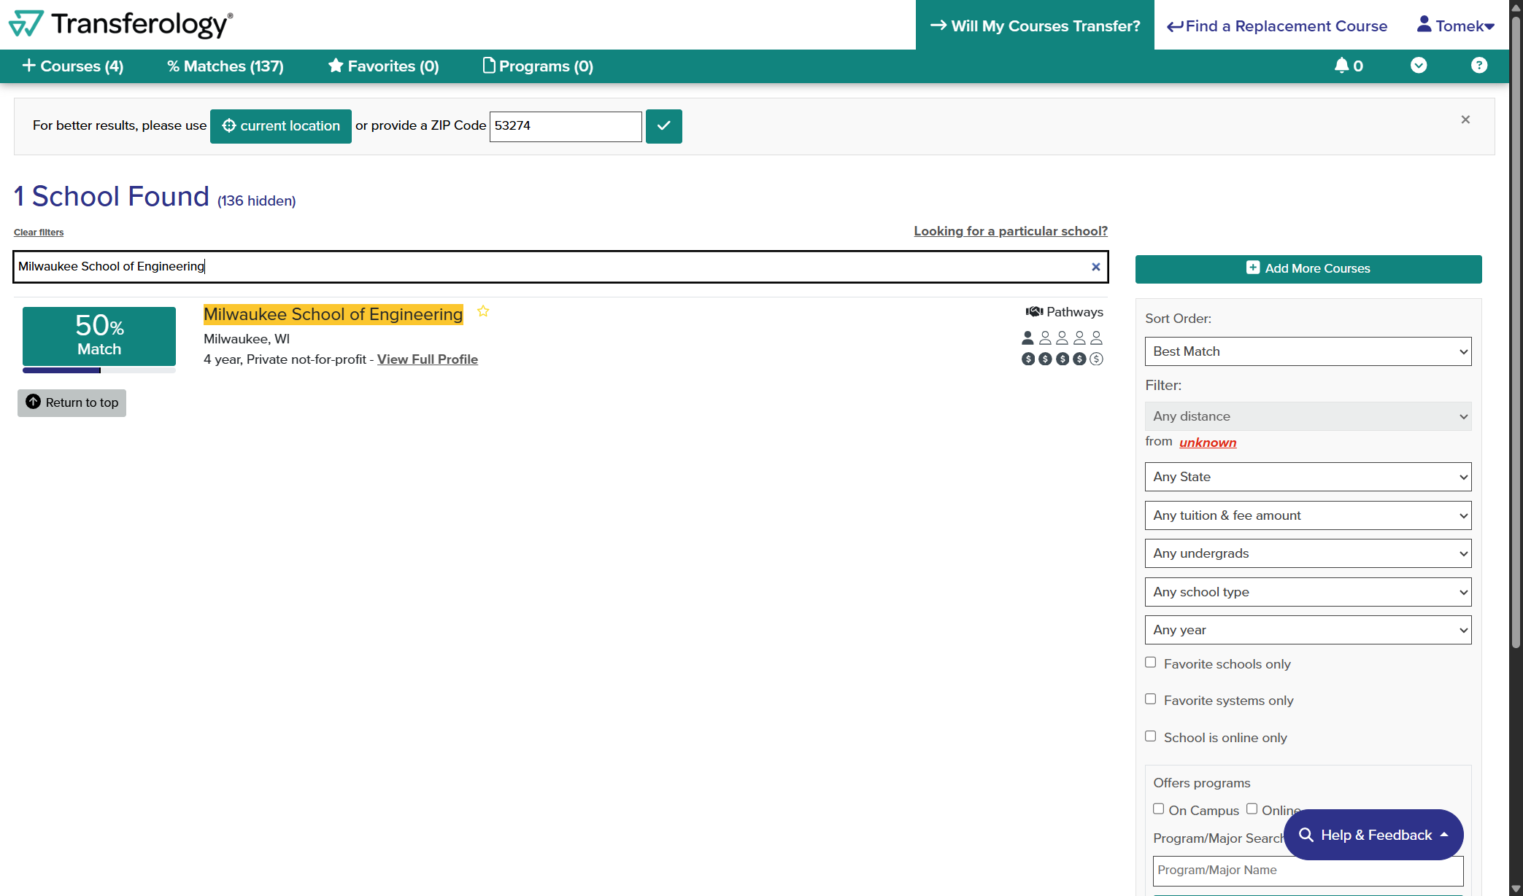
Task: Open the Any school type dropdown
Action: [1308, 592]
